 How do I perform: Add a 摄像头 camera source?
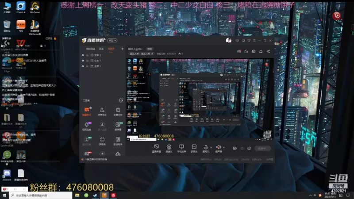[169, 149]
